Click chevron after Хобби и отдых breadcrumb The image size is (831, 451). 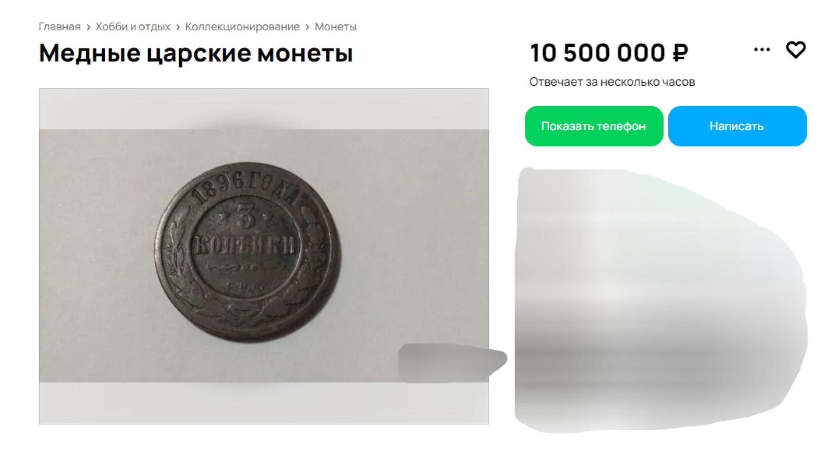pos(178,27)
